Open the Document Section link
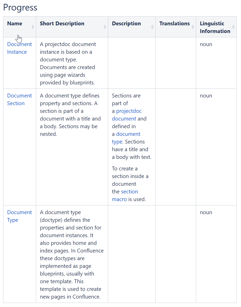Screen dimensions: 241x307 (x=19, y=100)
